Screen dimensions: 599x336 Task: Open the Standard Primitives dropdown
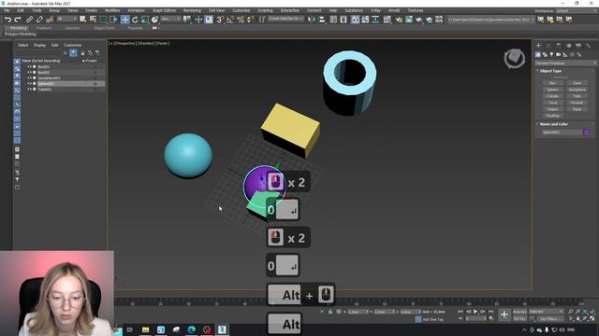click(x=565, y=63)
